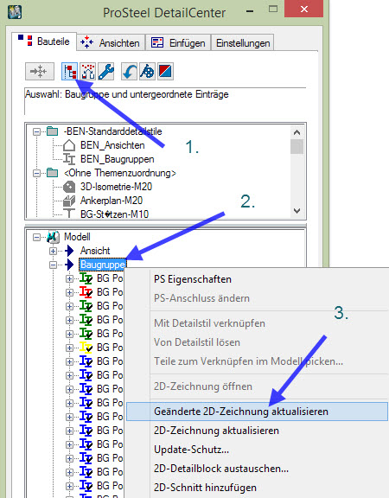Select 3D-Isometrie-M20 detail style
The image size is (389, 498).
click(116, 187)
